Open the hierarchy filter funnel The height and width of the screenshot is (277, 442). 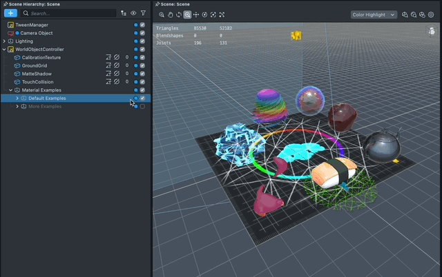pos(143,13)
